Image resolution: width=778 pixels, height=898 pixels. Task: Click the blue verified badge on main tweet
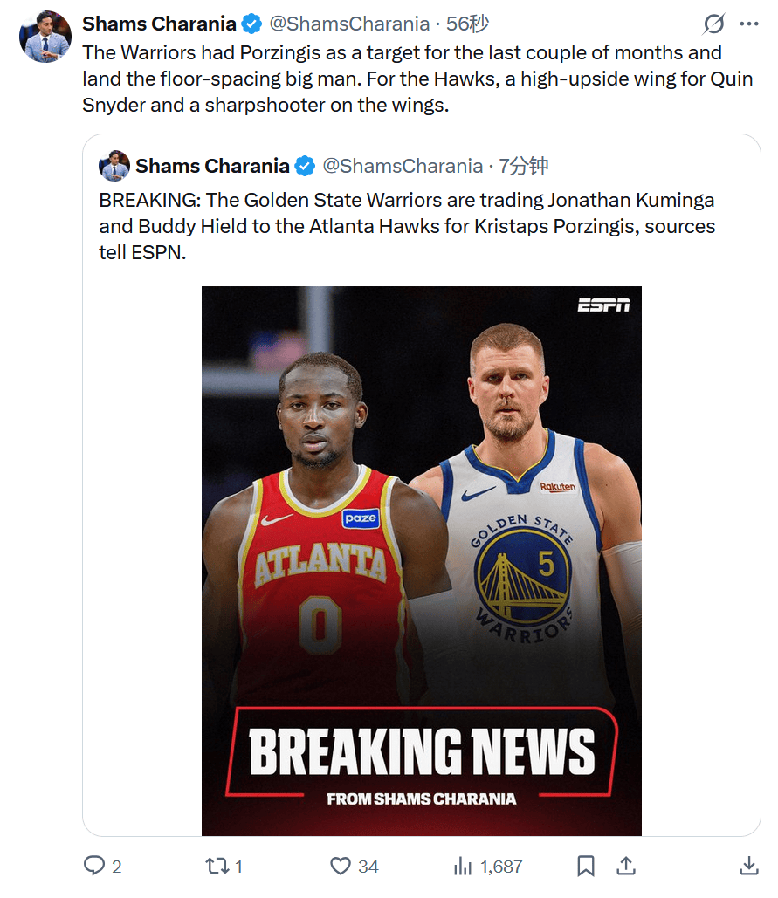coord(251,24)
